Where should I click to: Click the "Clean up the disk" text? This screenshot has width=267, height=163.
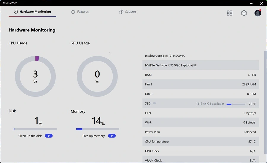tap(30, 136)
